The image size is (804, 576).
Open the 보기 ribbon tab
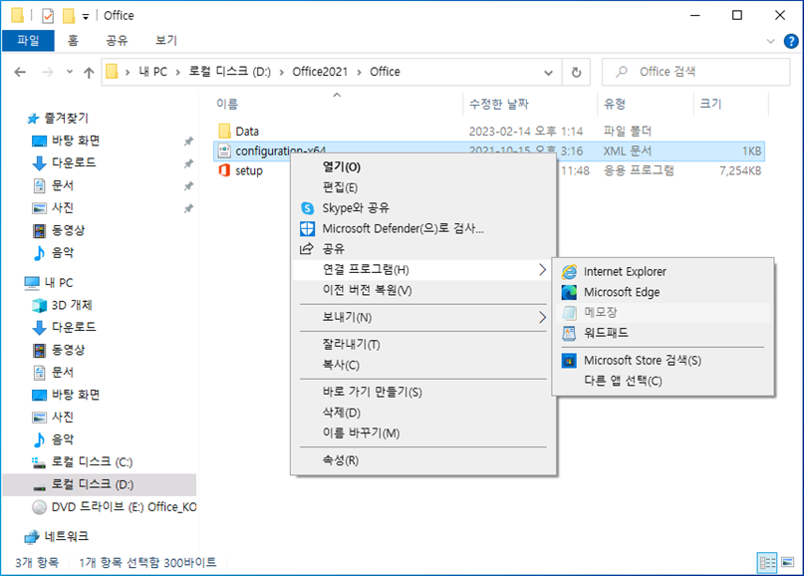[x=166, y=41]
